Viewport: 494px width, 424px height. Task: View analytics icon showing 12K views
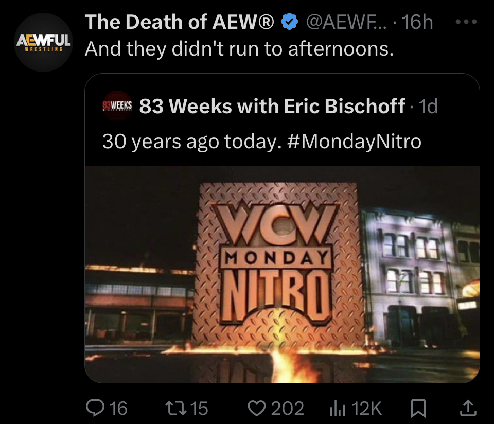(338, 409)
